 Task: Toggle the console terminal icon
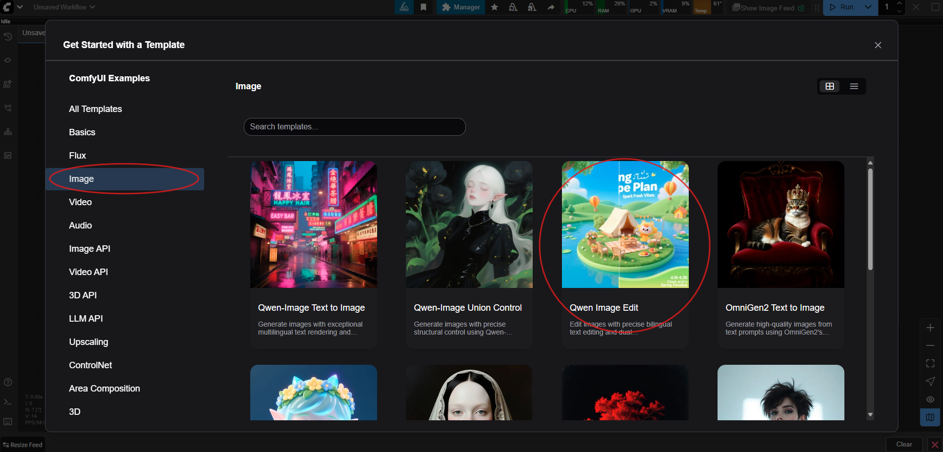coord(7,402)
